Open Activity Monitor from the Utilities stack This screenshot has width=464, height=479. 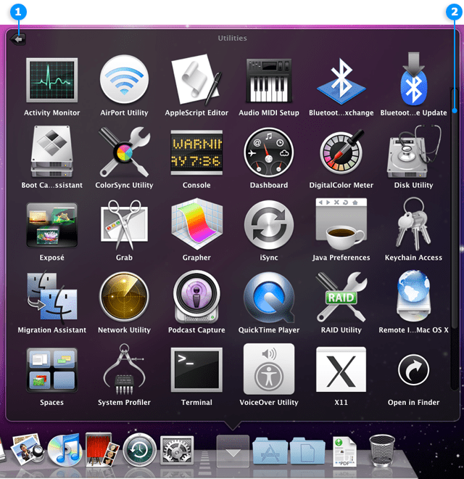pos(52,81)
